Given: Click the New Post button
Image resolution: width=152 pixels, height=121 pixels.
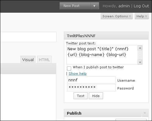Looking at the screenshot, I should click(x=75, y=6).
